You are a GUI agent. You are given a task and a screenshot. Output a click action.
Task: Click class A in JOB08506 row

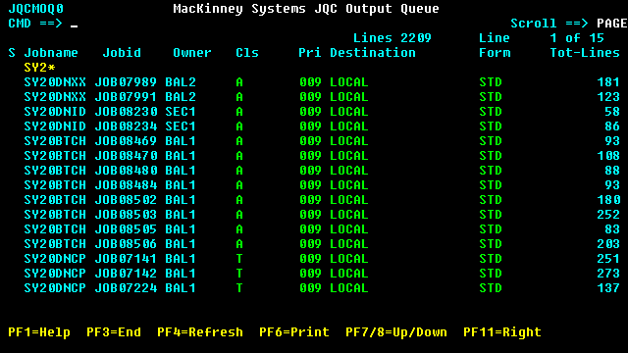pyautogui.click(x=239, y=244)
